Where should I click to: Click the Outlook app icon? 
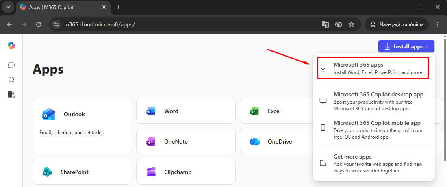point(49,115)
